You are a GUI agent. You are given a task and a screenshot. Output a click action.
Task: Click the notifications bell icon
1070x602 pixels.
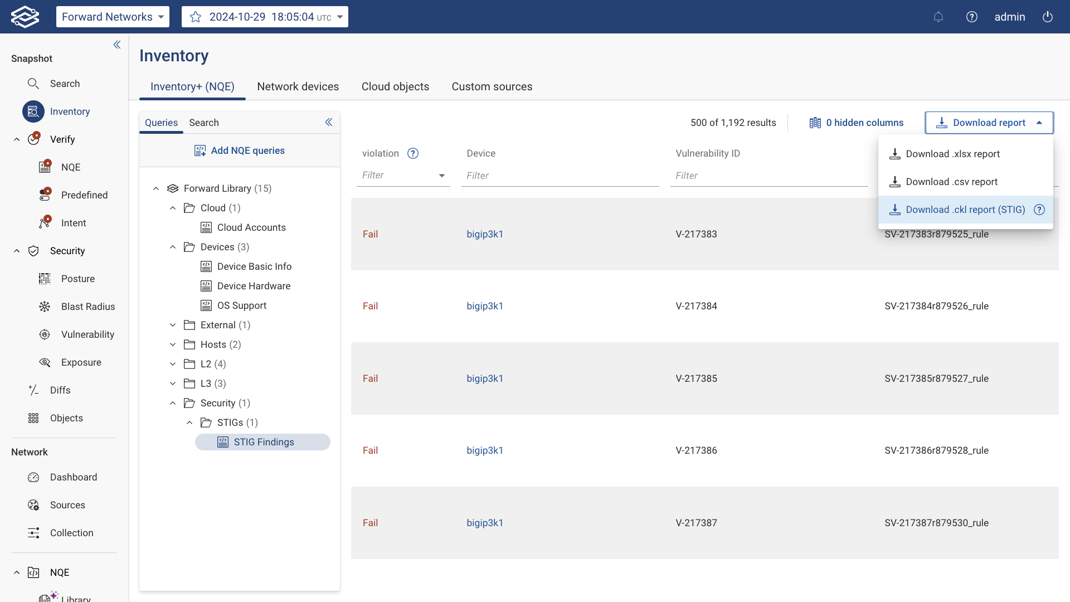pyautogui.click(x=938, y=17)
